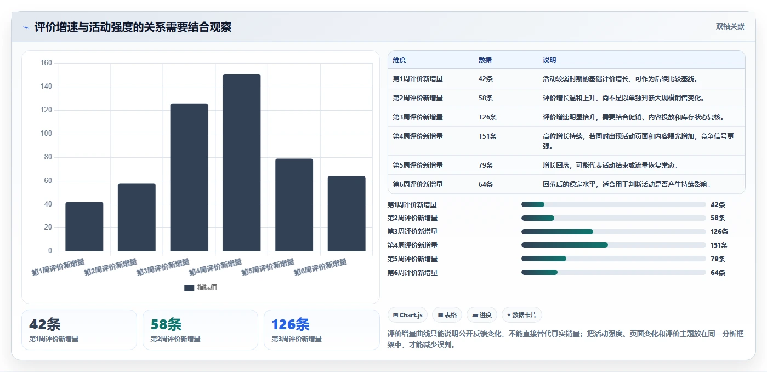Viewport: 767px width, 372px height.
Task: Click the 数据 column header
Action: coord(485,60)
